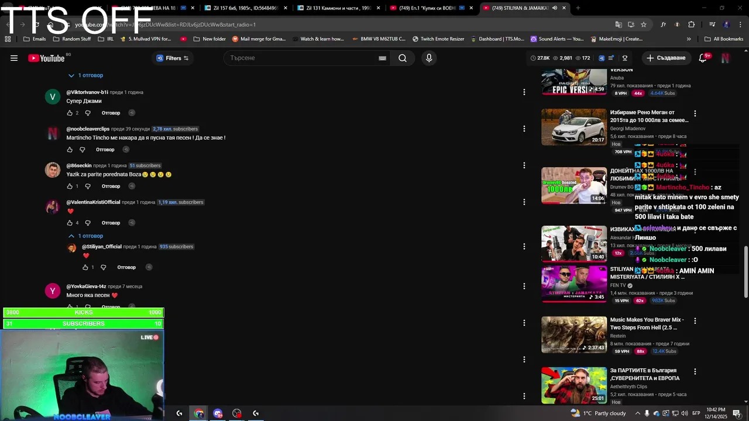Like the ViktorIvanov comment

point(70,113)
